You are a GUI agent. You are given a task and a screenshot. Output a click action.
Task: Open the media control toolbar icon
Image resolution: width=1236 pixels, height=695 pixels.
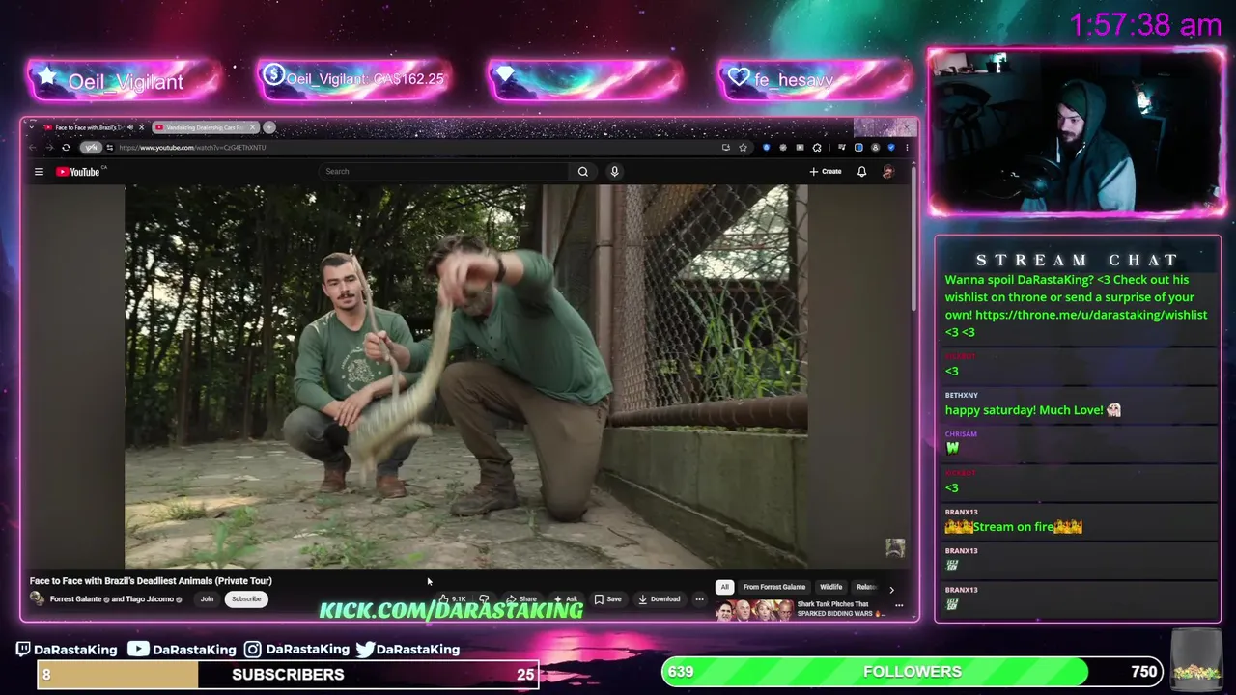pyautogui.click(x=842, y=148)
